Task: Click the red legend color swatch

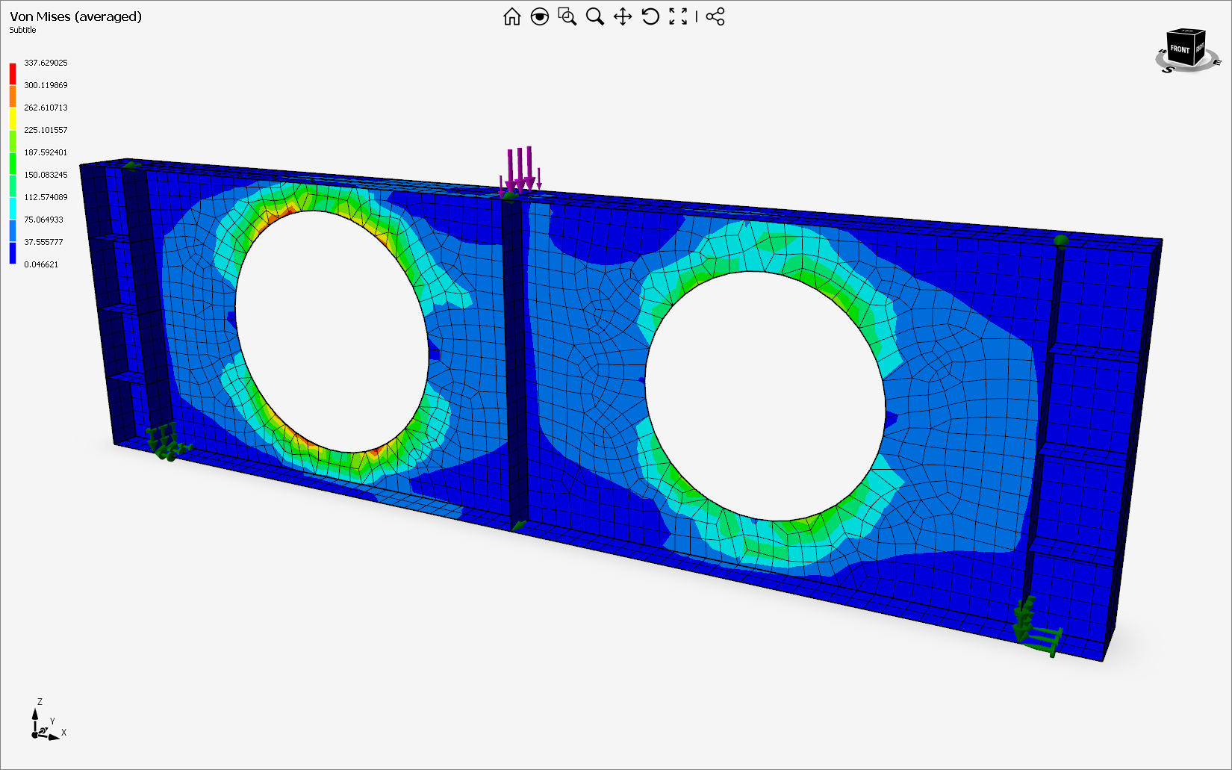Action: coord(13,73)
